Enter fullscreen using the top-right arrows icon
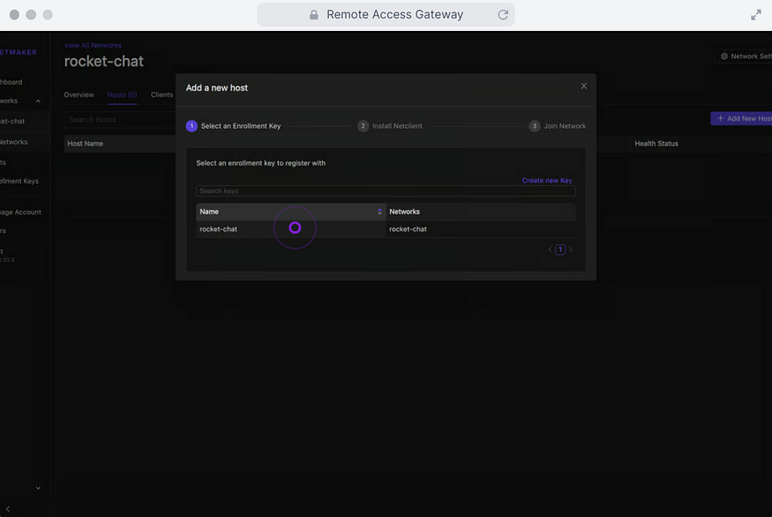 (x=757, y=14)
